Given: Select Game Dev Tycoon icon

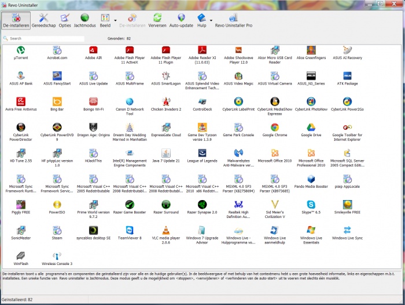Looking at the screenshot, I should click(x=203, y=127).
